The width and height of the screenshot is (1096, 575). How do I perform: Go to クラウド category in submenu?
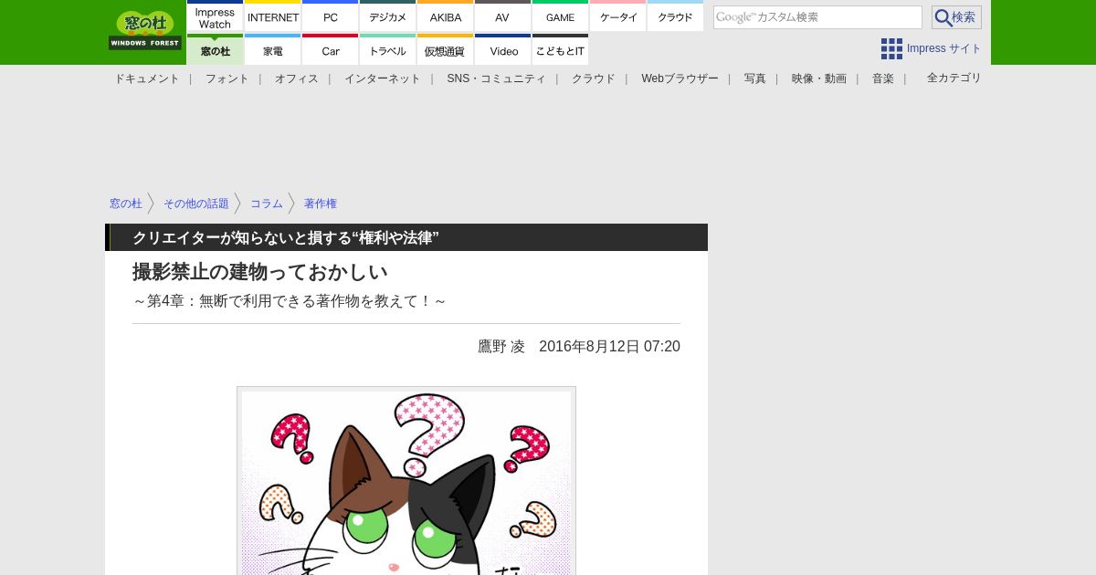point(594,78)
